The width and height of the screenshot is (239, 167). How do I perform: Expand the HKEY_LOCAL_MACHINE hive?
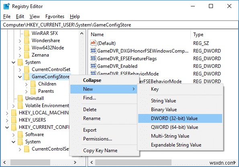tap(7, 113)
